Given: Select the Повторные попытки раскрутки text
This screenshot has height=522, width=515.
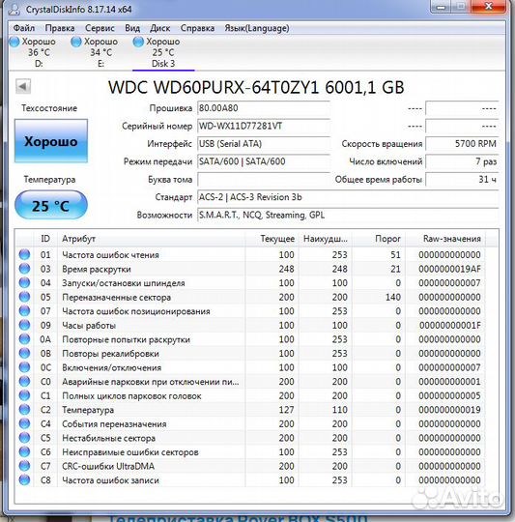Looking at the screenshot, I should coord(126,340).
